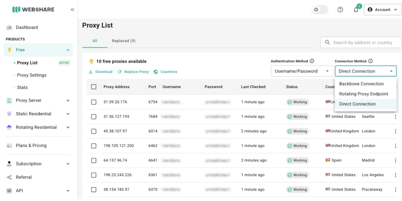Open row menu for 45.38.107.97 proxy

[x=395, y=131]
